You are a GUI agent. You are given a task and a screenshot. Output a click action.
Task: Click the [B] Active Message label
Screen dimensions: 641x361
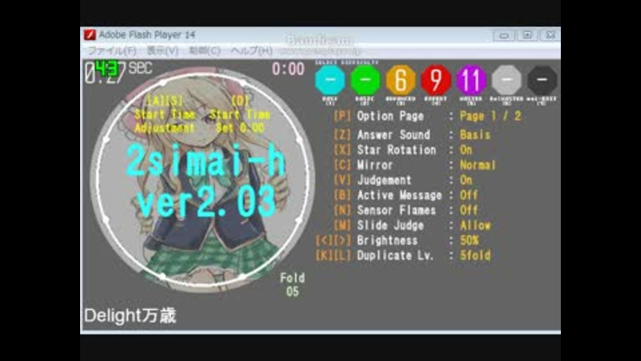[x=388, y=195]
